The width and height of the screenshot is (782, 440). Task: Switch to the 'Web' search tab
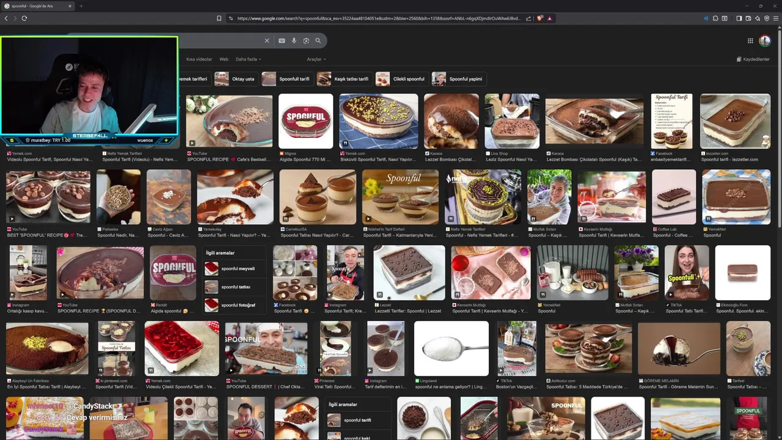tap(224, 59)
